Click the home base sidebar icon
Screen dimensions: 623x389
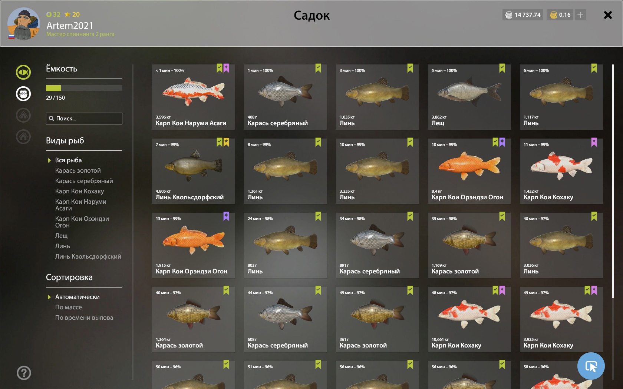point(23,137)
